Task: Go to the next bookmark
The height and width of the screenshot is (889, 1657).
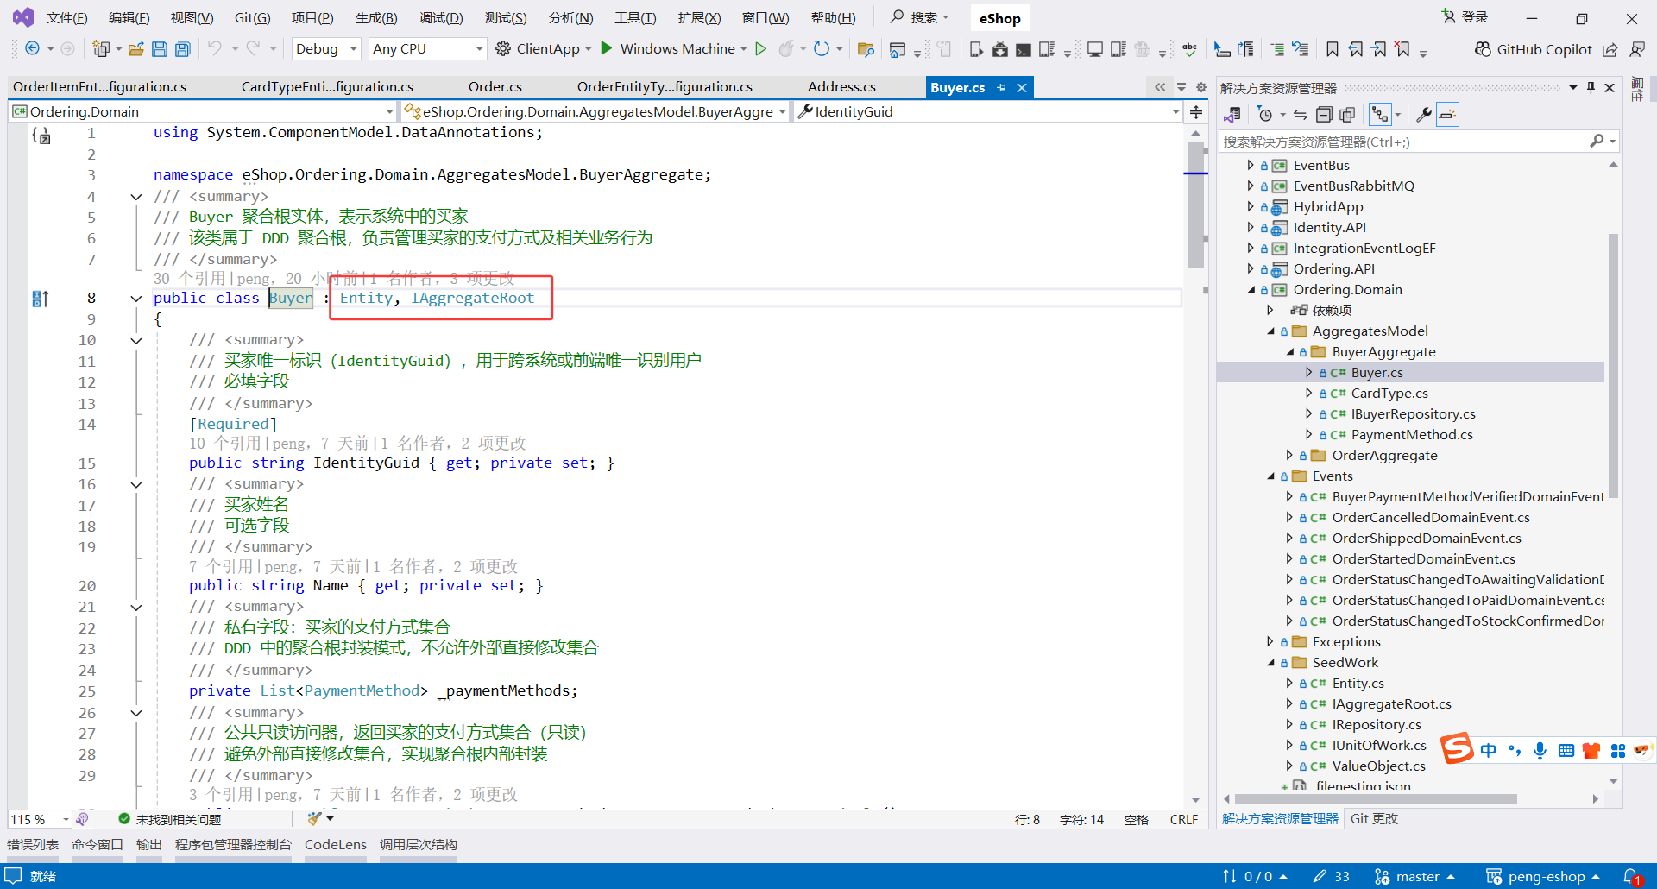Action: (1379, 49)
